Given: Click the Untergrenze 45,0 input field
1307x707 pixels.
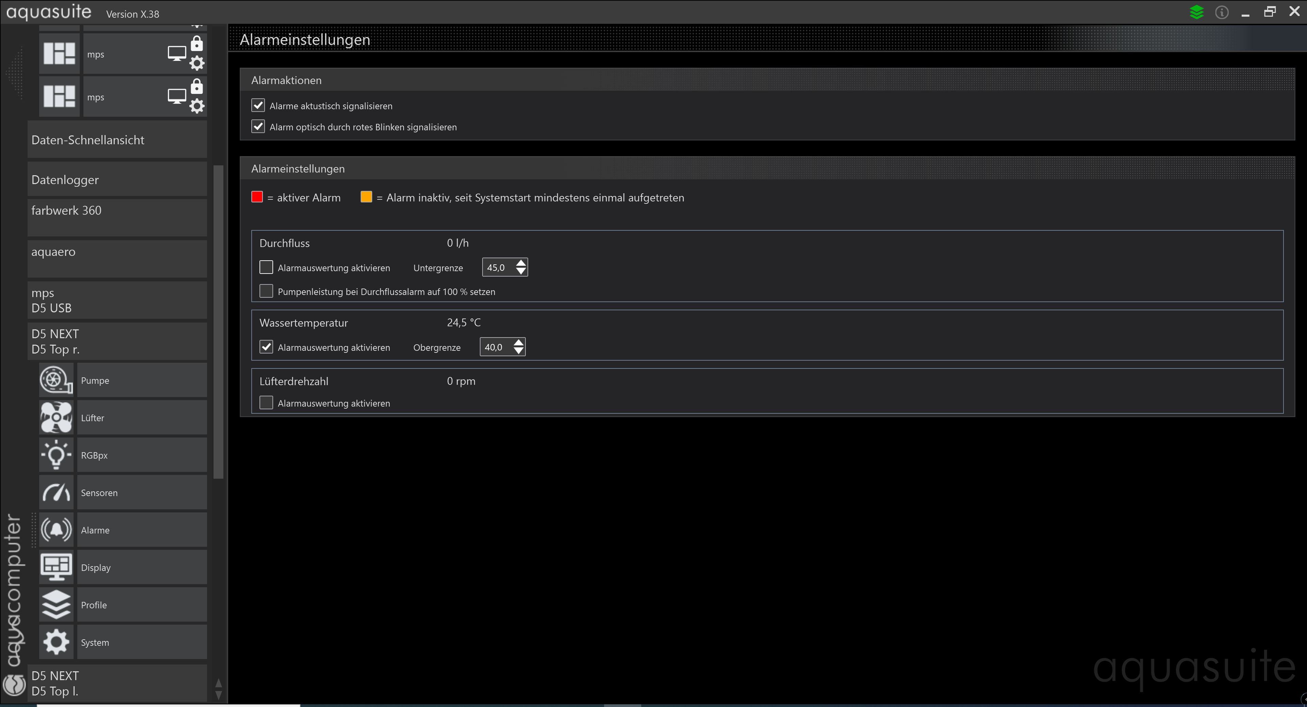Looking at the screenshot, I should [x=498, y=267].
